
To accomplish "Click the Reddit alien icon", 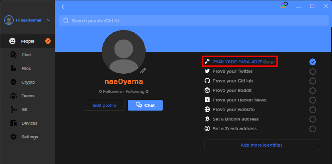I will (x=207, y=90).
